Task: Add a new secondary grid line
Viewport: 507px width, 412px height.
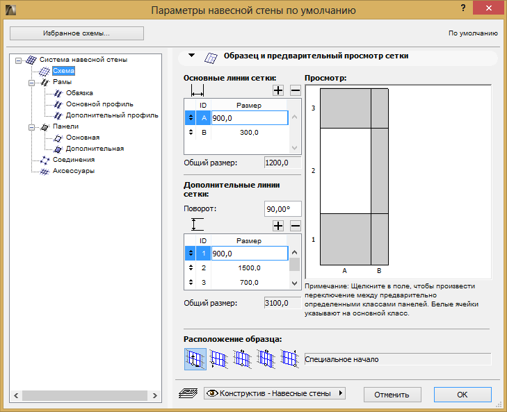Action: tap(278, 225)
